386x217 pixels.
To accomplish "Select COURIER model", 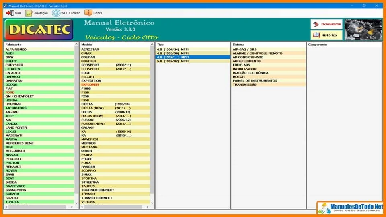I will (x=115, y=61).
